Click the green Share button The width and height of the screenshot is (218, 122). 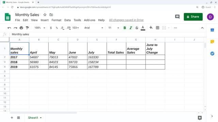pyautogui.click(x=193, y=17)
